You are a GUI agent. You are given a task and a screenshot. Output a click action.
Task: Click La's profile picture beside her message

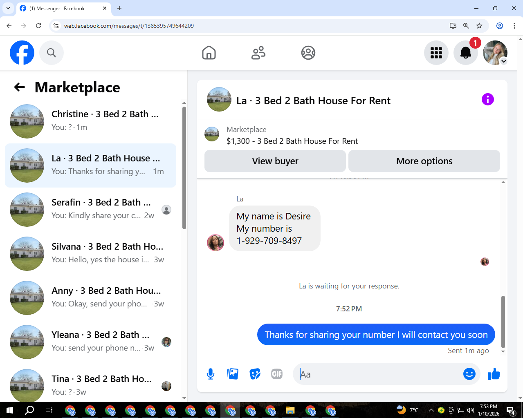(x=215, y=243)
